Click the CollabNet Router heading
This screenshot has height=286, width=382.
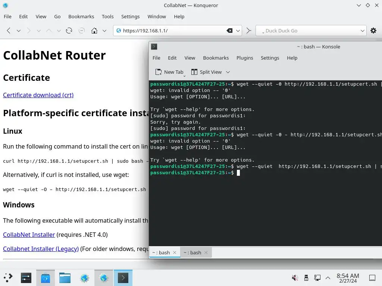click(54, 55)
